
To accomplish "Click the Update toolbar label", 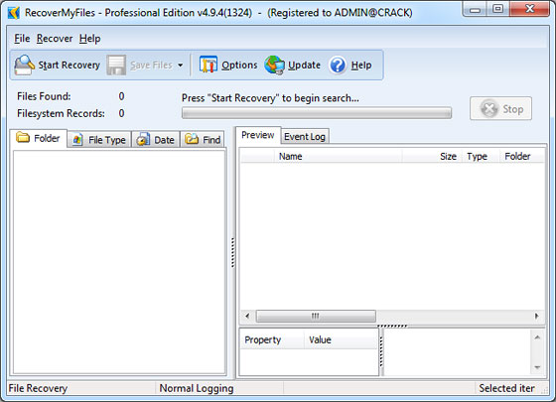I will pyautogui.click(x=304, y=66).
